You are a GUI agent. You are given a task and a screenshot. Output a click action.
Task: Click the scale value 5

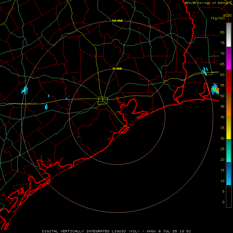223,191
